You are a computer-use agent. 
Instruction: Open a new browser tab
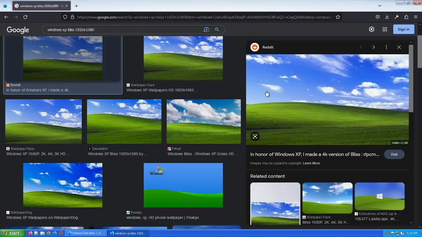tap(76, 6)
